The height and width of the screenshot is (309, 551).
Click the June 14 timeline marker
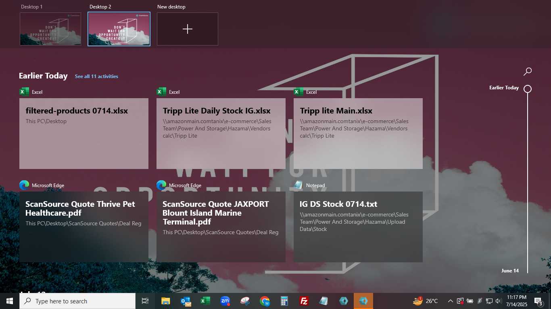(x=510, y=271)
